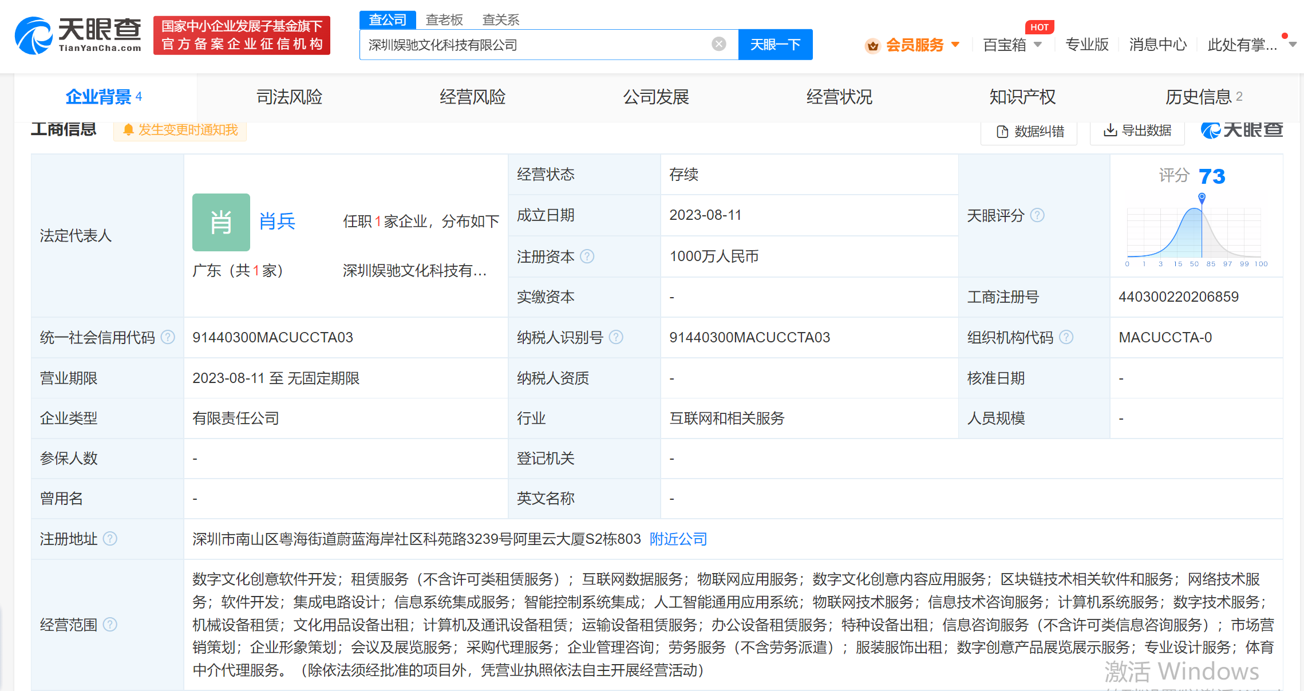Click the 附近公司 link
The height and width of the screenshot is (691, 1304).
pos(678,539)
